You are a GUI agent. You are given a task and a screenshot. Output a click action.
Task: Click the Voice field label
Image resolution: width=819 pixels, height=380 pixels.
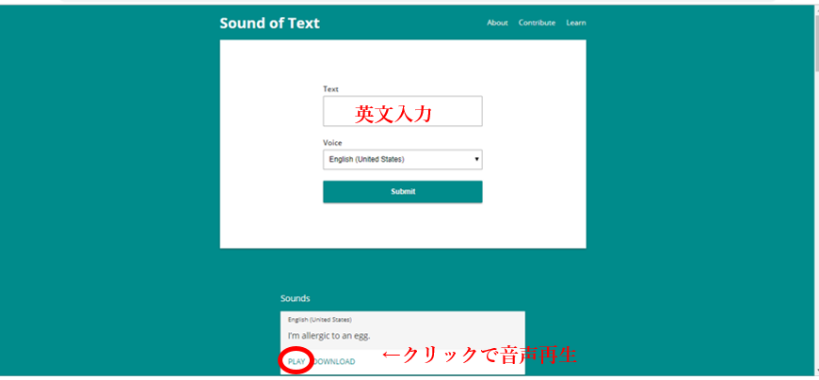pos(332,143)
